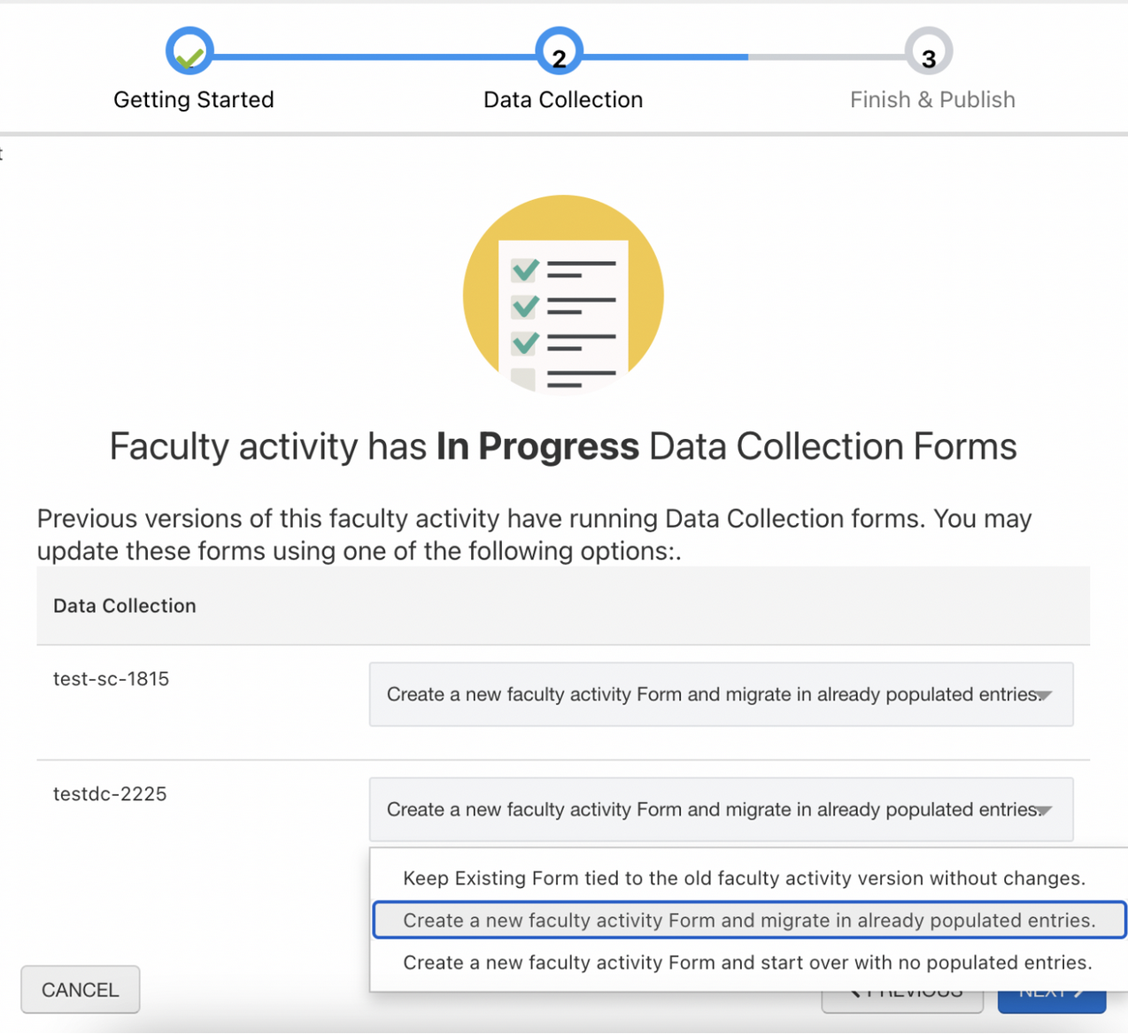Jump to Finish & Publish step label
This screenshot has height=1034, width=1128.
(932, 100)
